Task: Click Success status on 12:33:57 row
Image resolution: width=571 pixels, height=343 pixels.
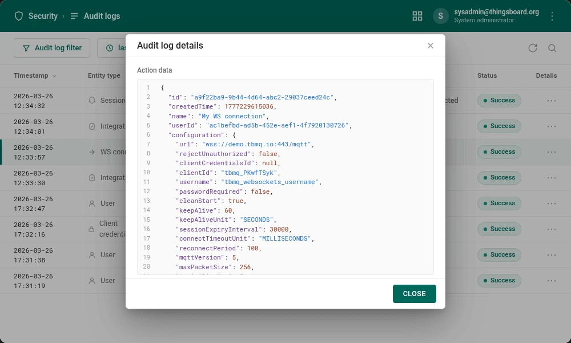Action: tap(499, 151)
